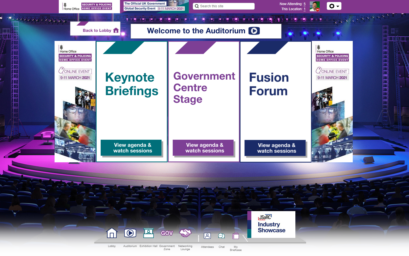Screen dimensions: 409x256
Task: Open the JSaRC Industry Showcase banner
Action: tap(271, 225)
